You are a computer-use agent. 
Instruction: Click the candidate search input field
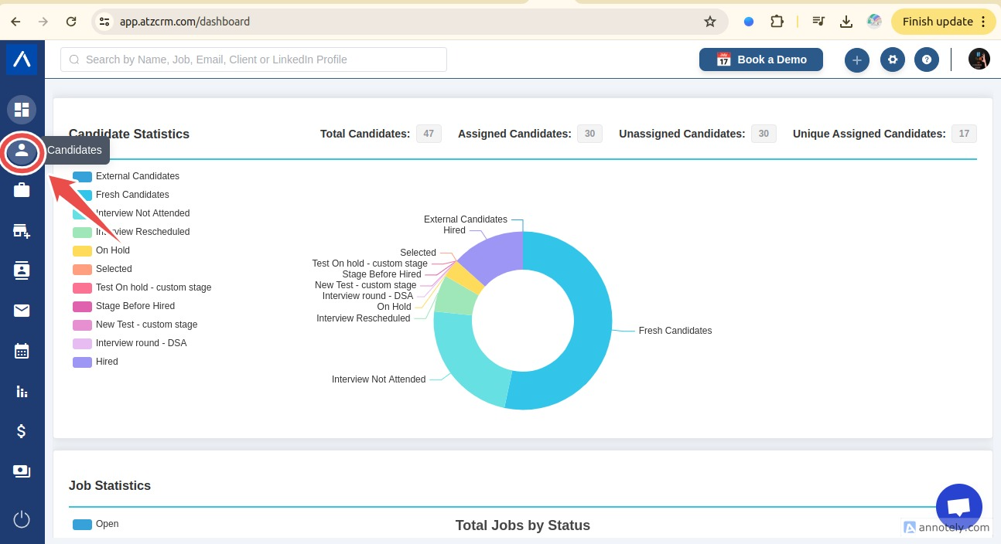254,59
